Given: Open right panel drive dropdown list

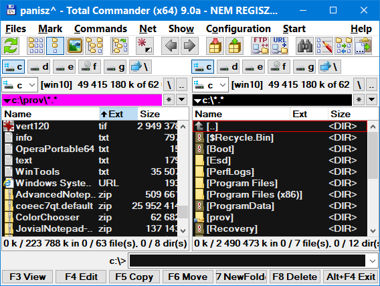Looking at the screenshot, I should point(210,85).
